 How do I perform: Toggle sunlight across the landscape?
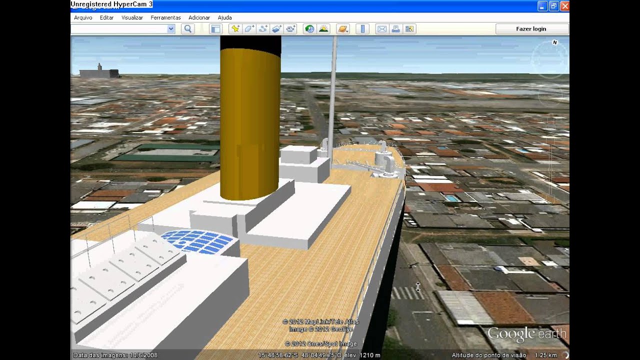(x=323, y=29)
